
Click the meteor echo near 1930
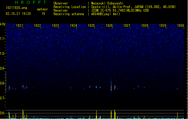pos(177,89)
